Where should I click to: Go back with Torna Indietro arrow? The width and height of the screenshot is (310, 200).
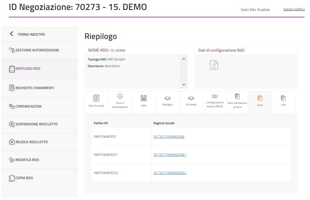(x=12, y=34)
